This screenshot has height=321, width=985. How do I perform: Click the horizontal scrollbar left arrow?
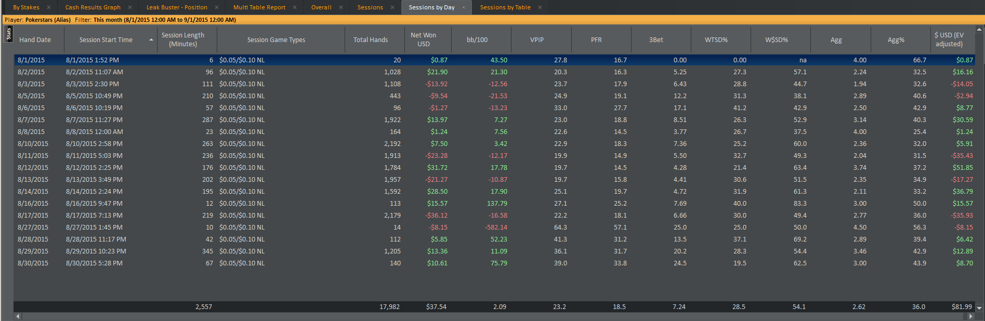(x=18, y=316)
